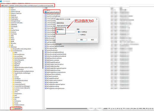This screenshot has width=154, height=111.
Task: Click the Touchpad folder icon
Action: (x=10, y=26)
